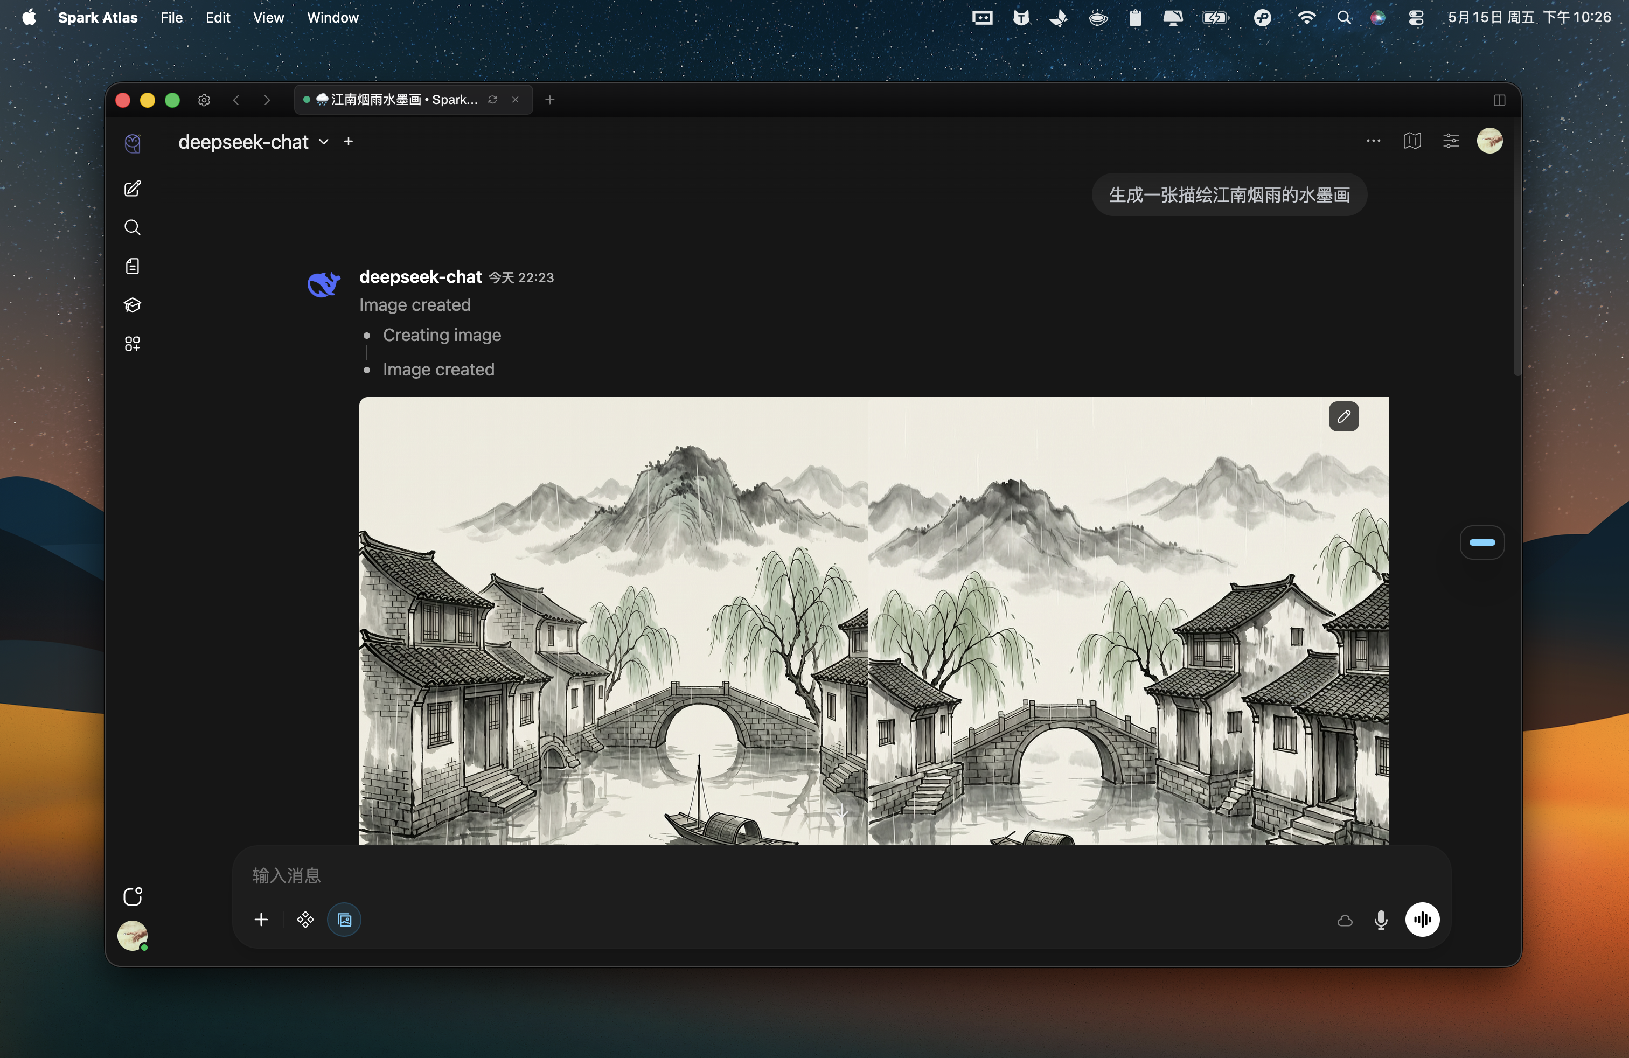Open Wi-Fi status in menu bar
This screenshot has height=1058, width=1629.
click(x=1306, y=18)
